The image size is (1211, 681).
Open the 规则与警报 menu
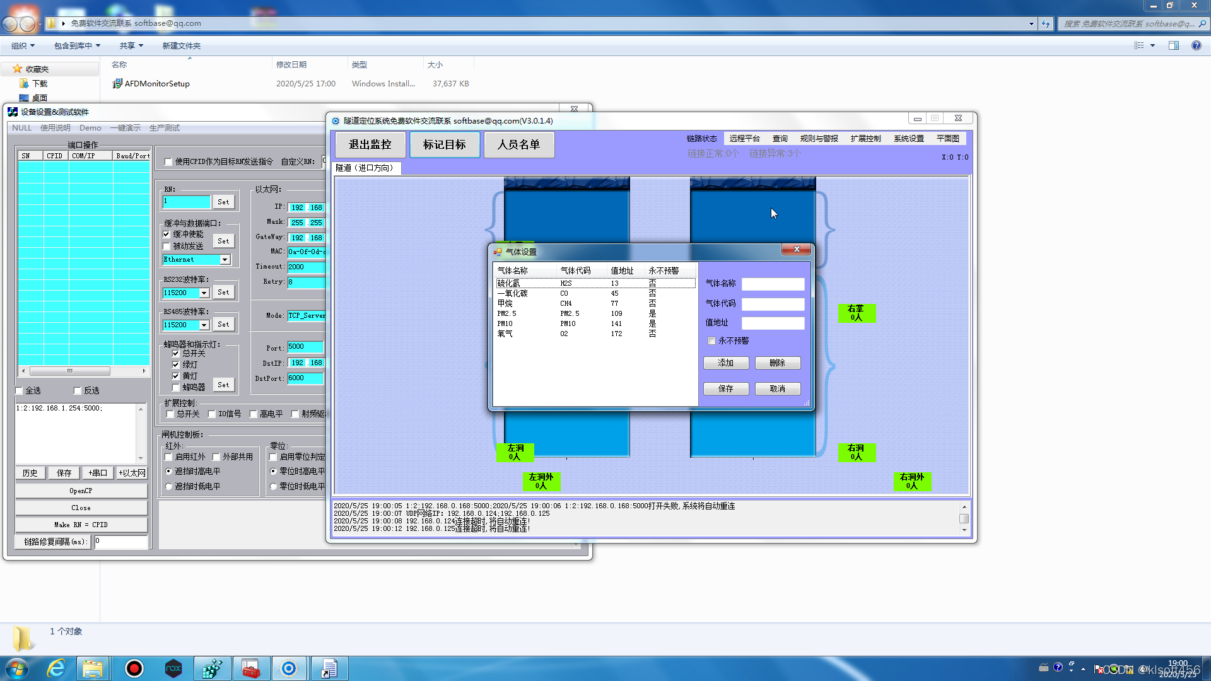pos(819,139)
